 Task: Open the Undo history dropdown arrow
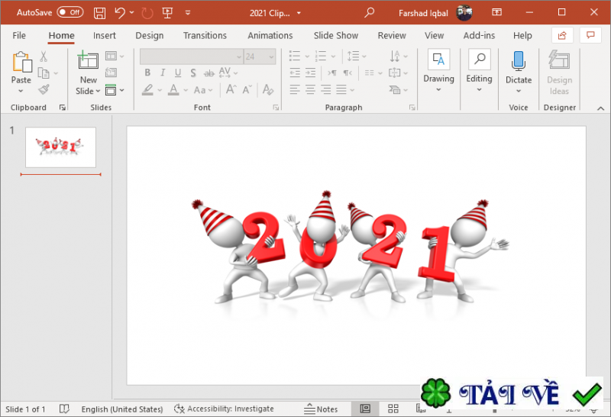[131, 13]
